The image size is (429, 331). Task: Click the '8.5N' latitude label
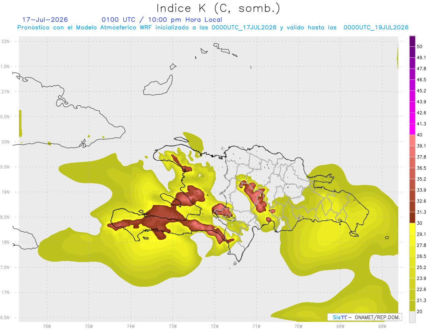click(5, 217)
